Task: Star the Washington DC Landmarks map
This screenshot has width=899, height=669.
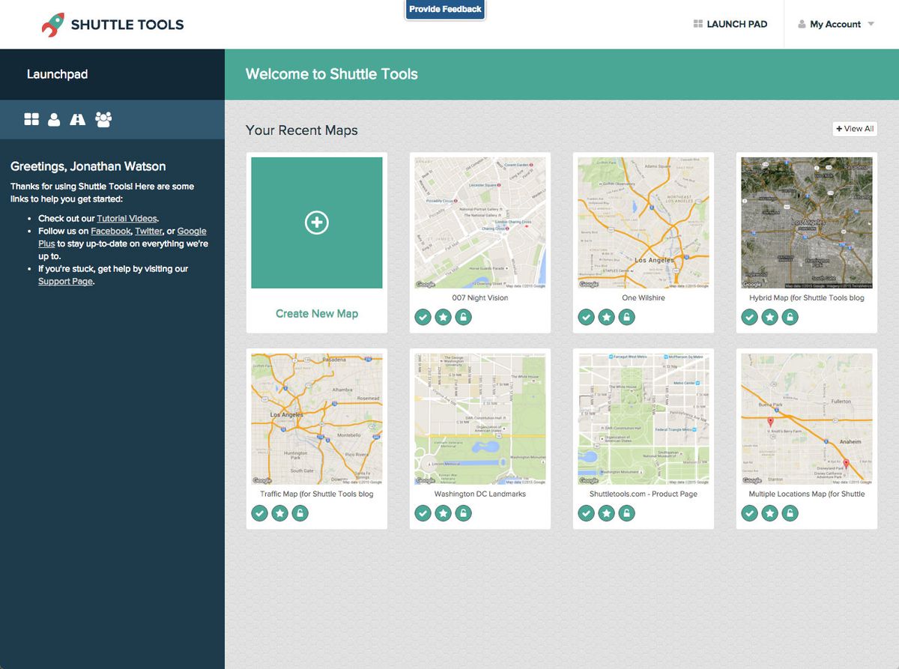Action: pyautogui.click(x=443, y=513)
